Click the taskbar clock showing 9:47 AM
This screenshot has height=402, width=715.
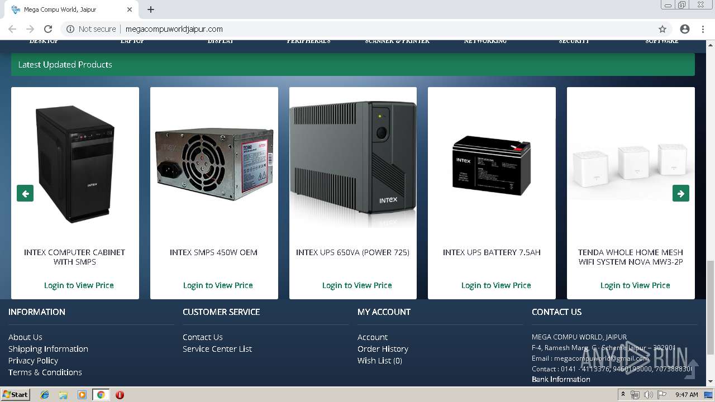(687, 395)
